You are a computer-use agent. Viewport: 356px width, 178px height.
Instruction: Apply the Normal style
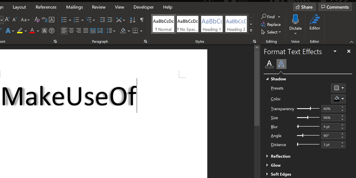point(163,24)
